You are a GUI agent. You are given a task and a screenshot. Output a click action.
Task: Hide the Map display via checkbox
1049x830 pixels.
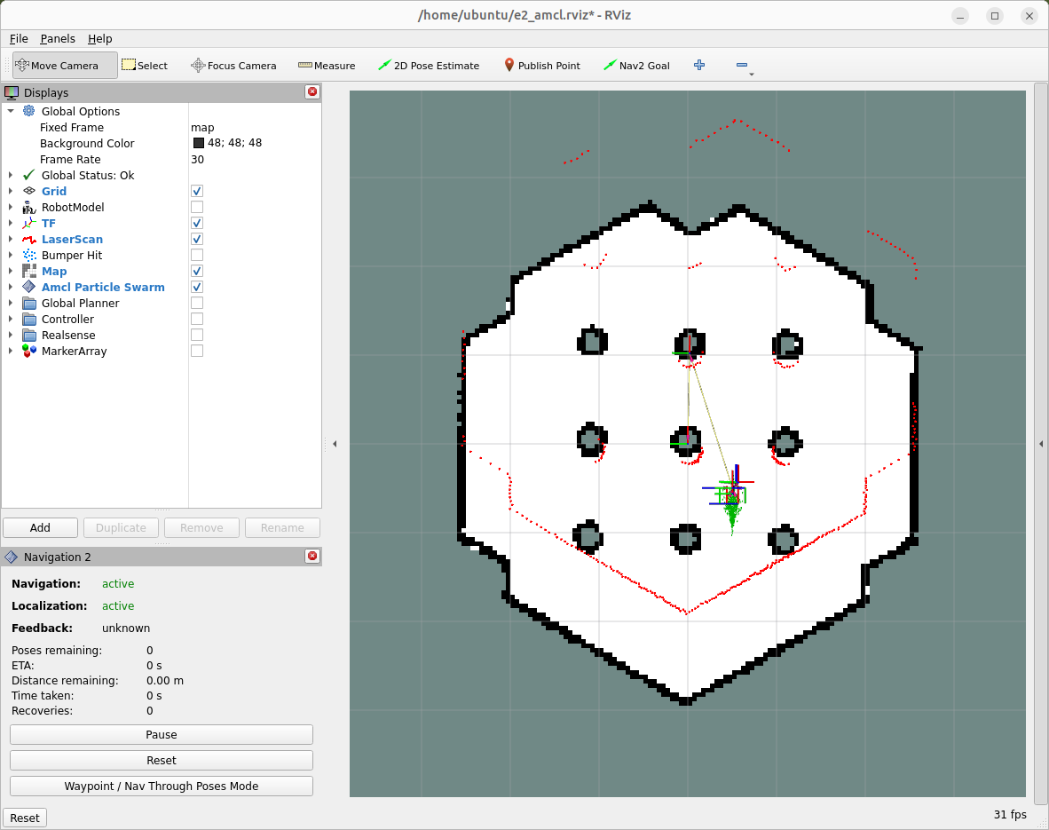197,271
